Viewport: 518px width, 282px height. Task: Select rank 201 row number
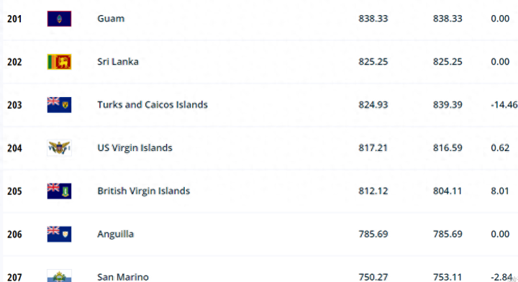[14, 19]
